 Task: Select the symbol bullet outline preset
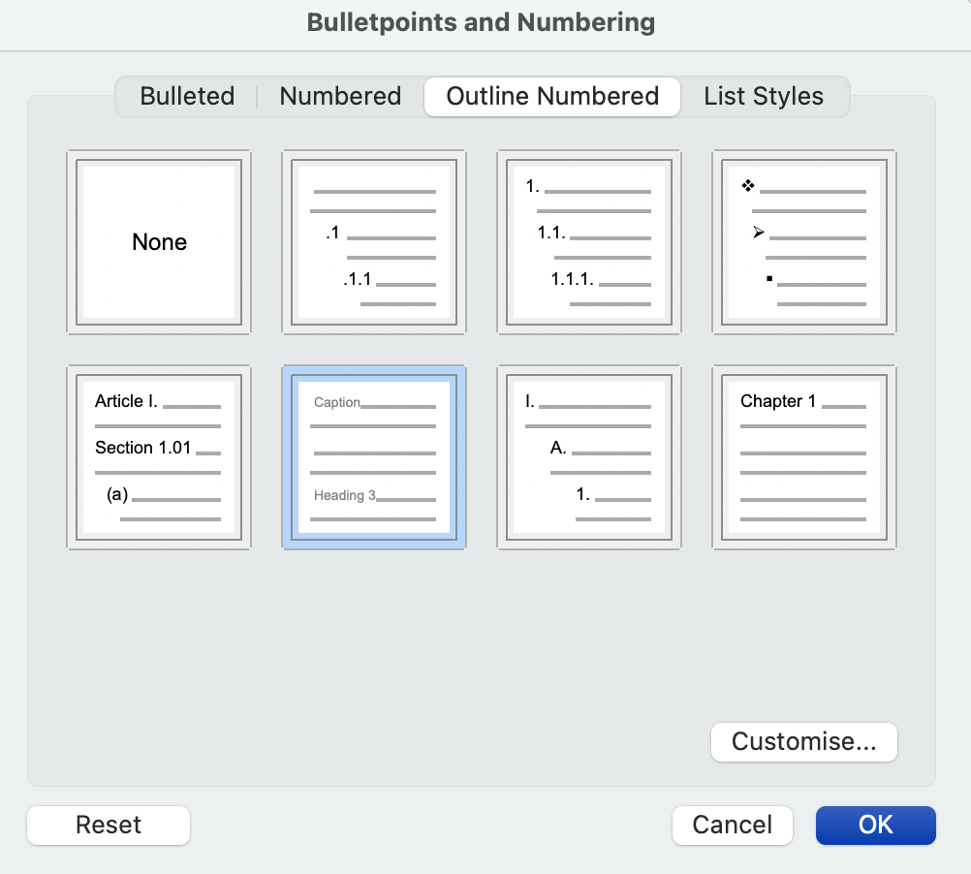point(804,242)
